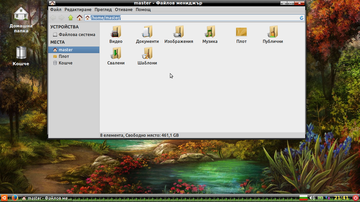Open Файлова система in sidebar
Viewport: 360px width, 202px height.
[74, 34]
